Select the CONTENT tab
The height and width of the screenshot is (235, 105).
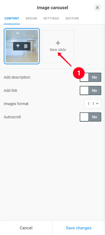pos(12,18)
